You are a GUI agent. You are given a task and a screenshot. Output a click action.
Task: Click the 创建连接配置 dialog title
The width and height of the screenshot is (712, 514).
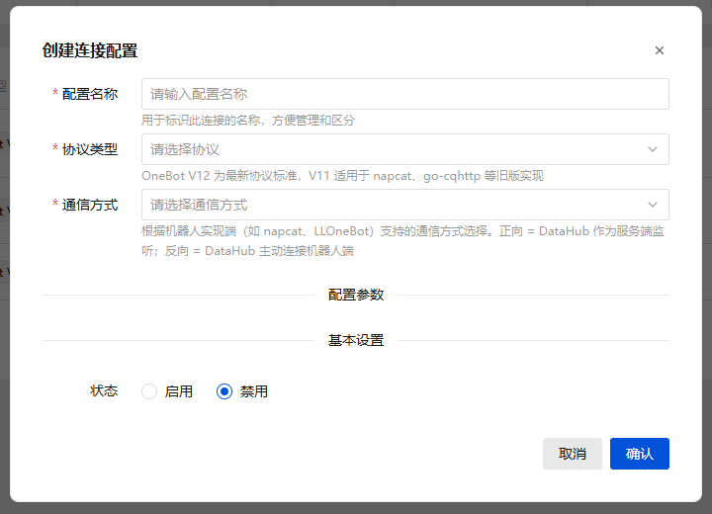point(90,50)
